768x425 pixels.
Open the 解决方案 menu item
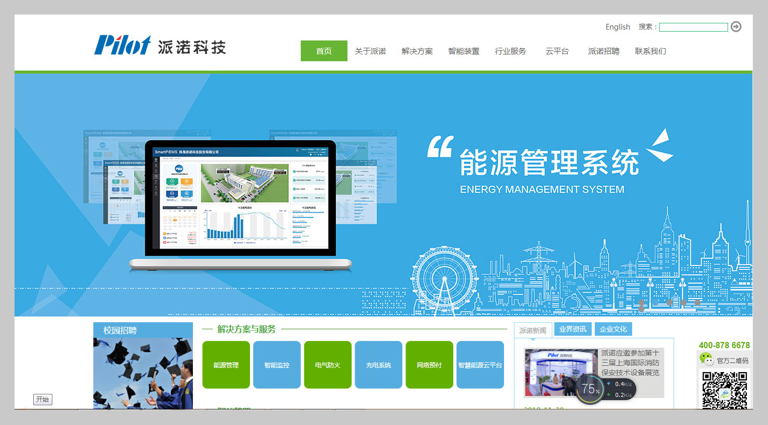tap(417, 51)
